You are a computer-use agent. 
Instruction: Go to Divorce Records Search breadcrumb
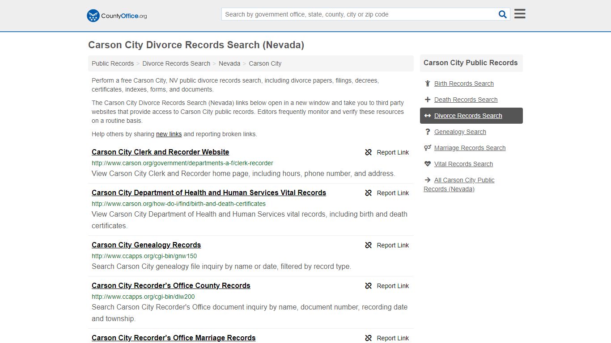(176, 63)
